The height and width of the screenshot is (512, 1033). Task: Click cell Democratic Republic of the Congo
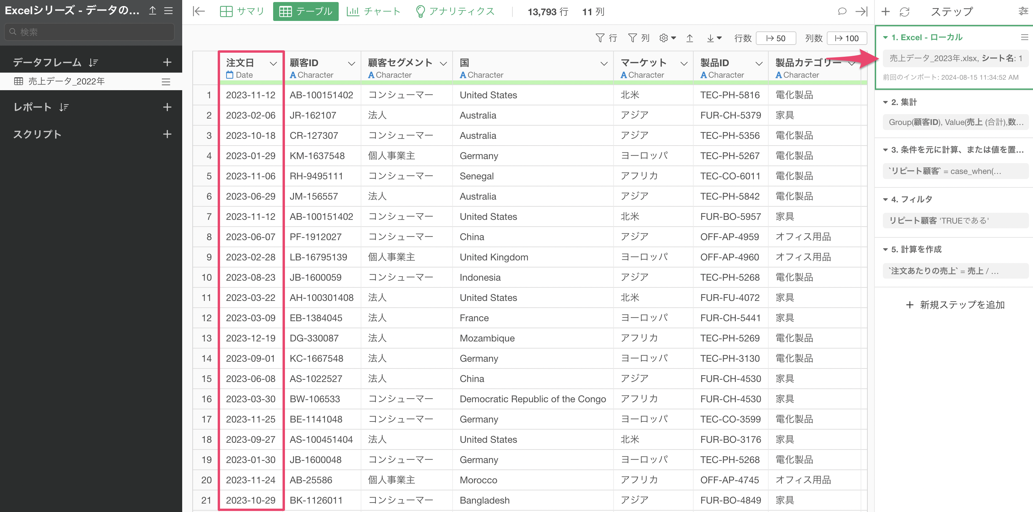[532, 399]
